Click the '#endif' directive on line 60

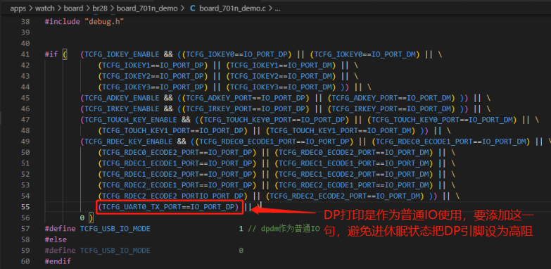[x=58, y=261]
